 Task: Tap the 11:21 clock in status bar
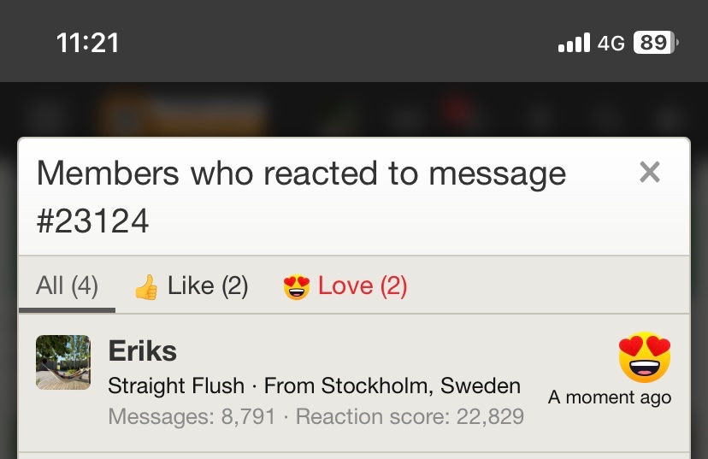pos(87,43)
